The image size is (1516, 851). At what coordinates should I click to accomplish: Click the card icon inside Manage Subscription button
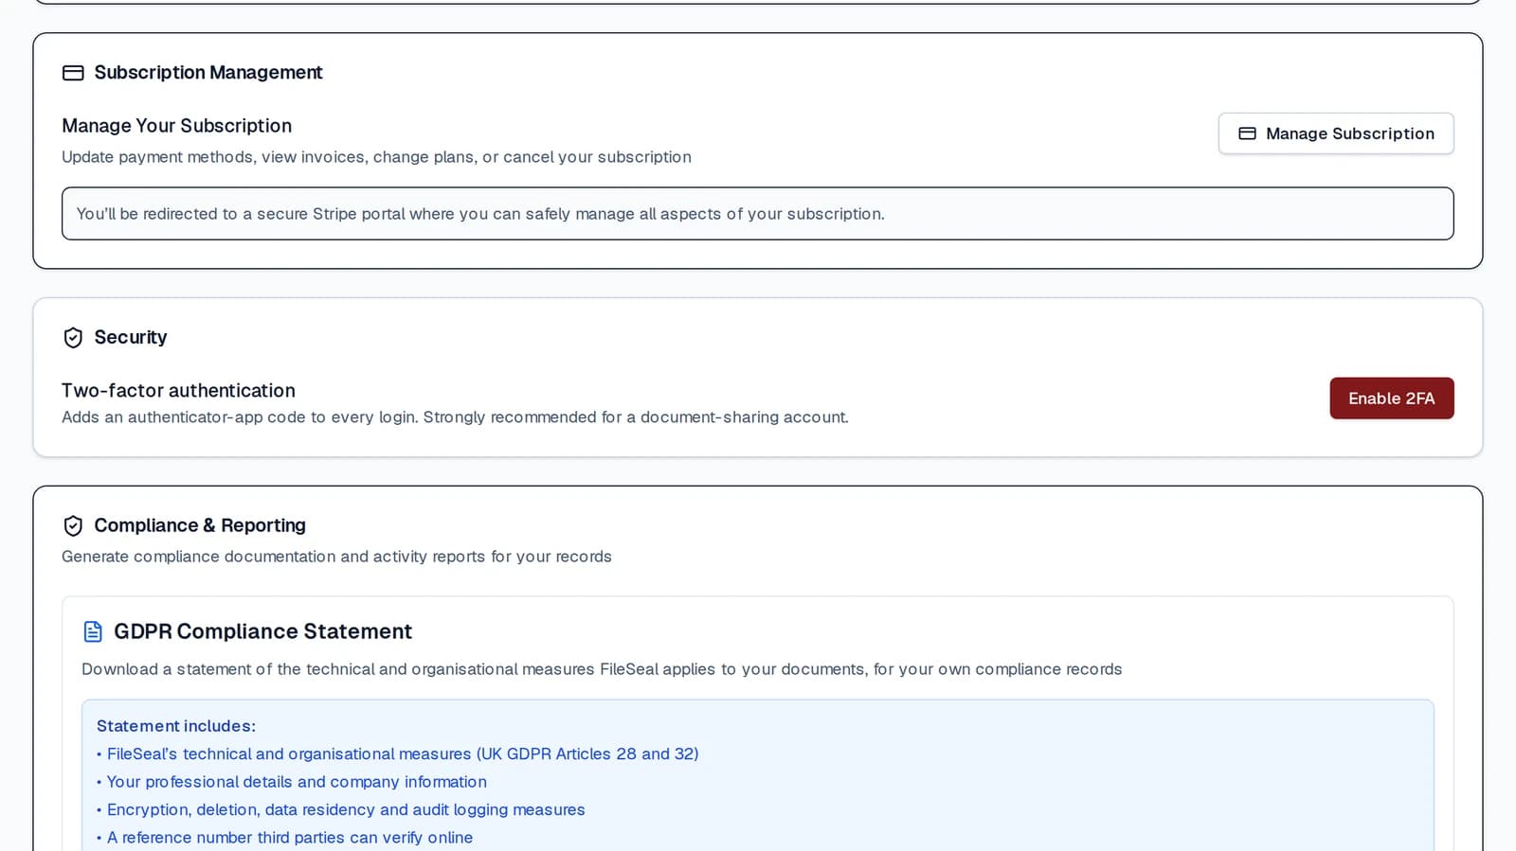1248,133
